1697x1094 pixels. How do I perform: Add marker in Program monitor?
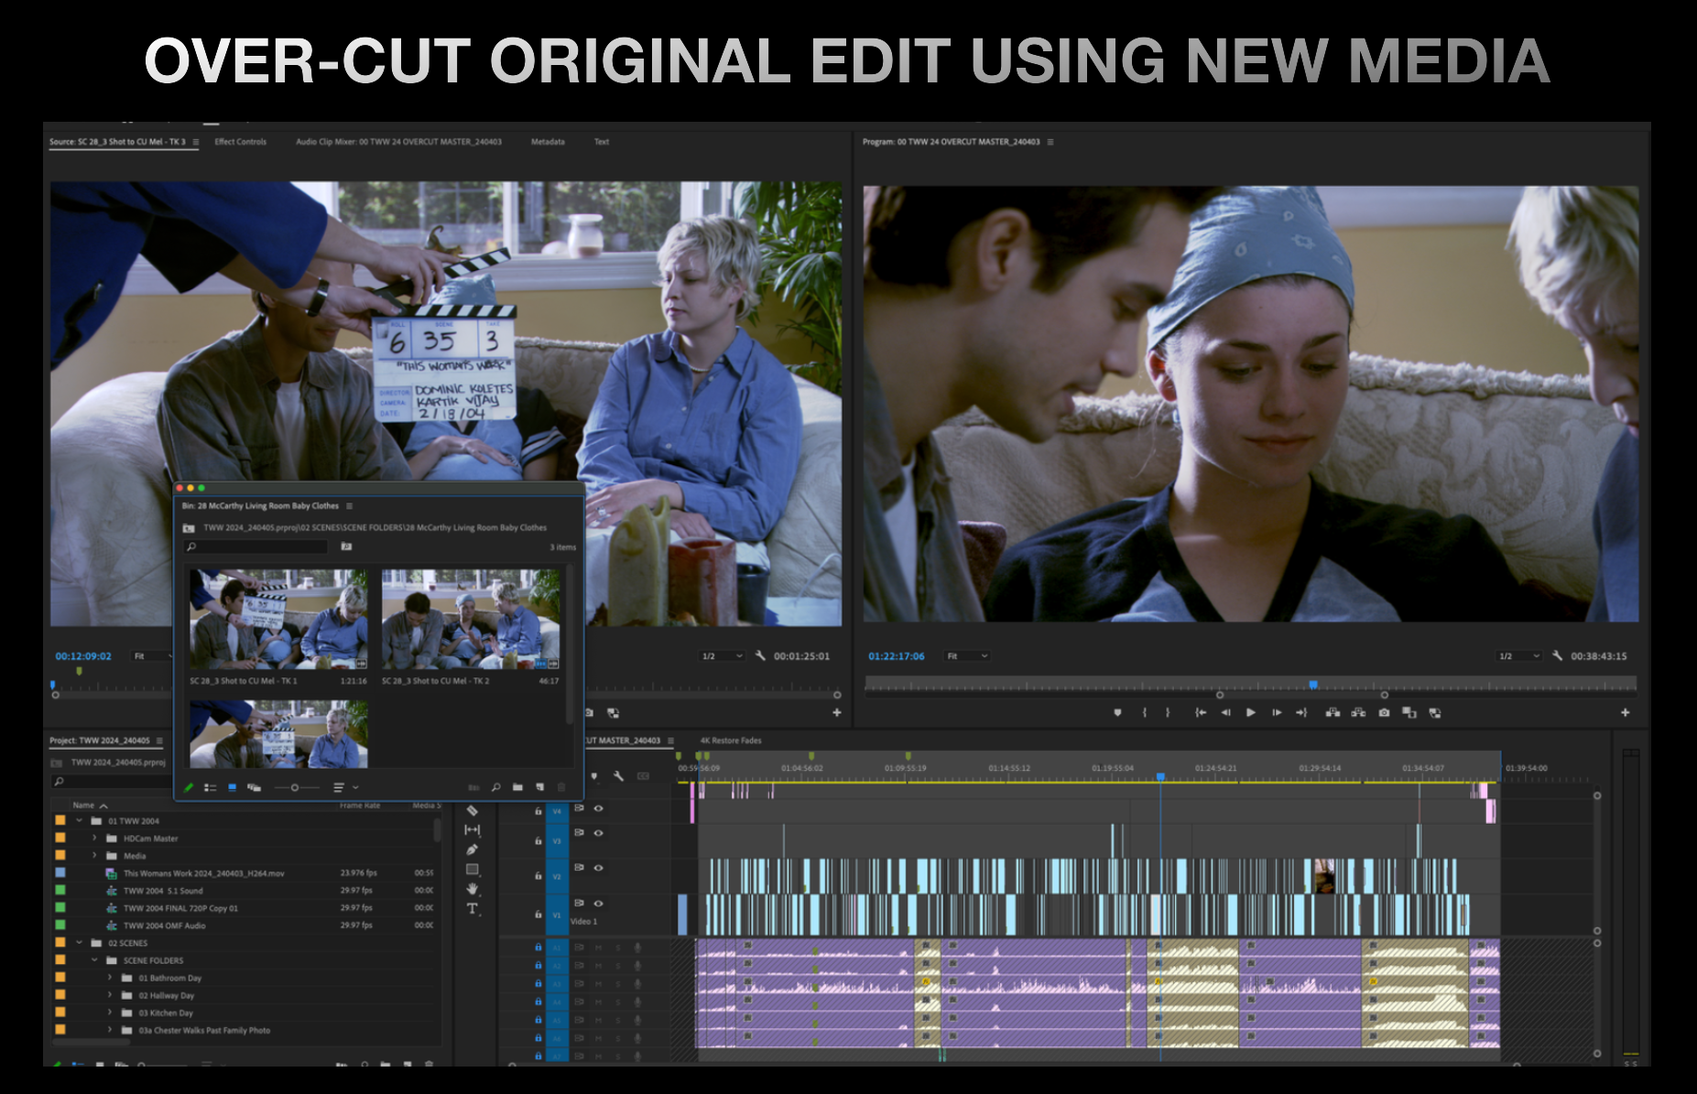coord(1117,712)
